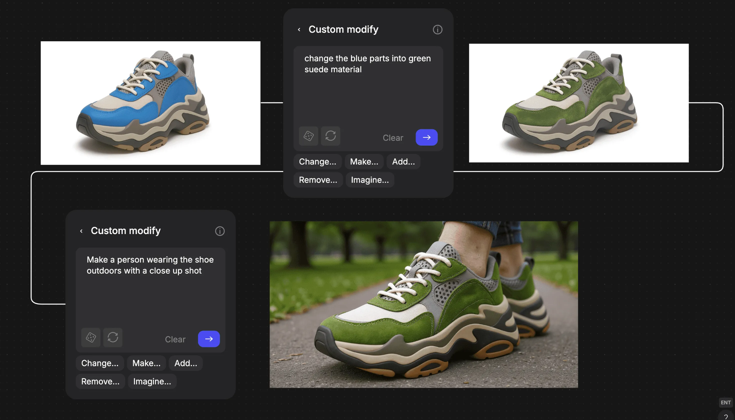Select the Change... suggestion in top panel
The image size is (735, 420).
317,162
